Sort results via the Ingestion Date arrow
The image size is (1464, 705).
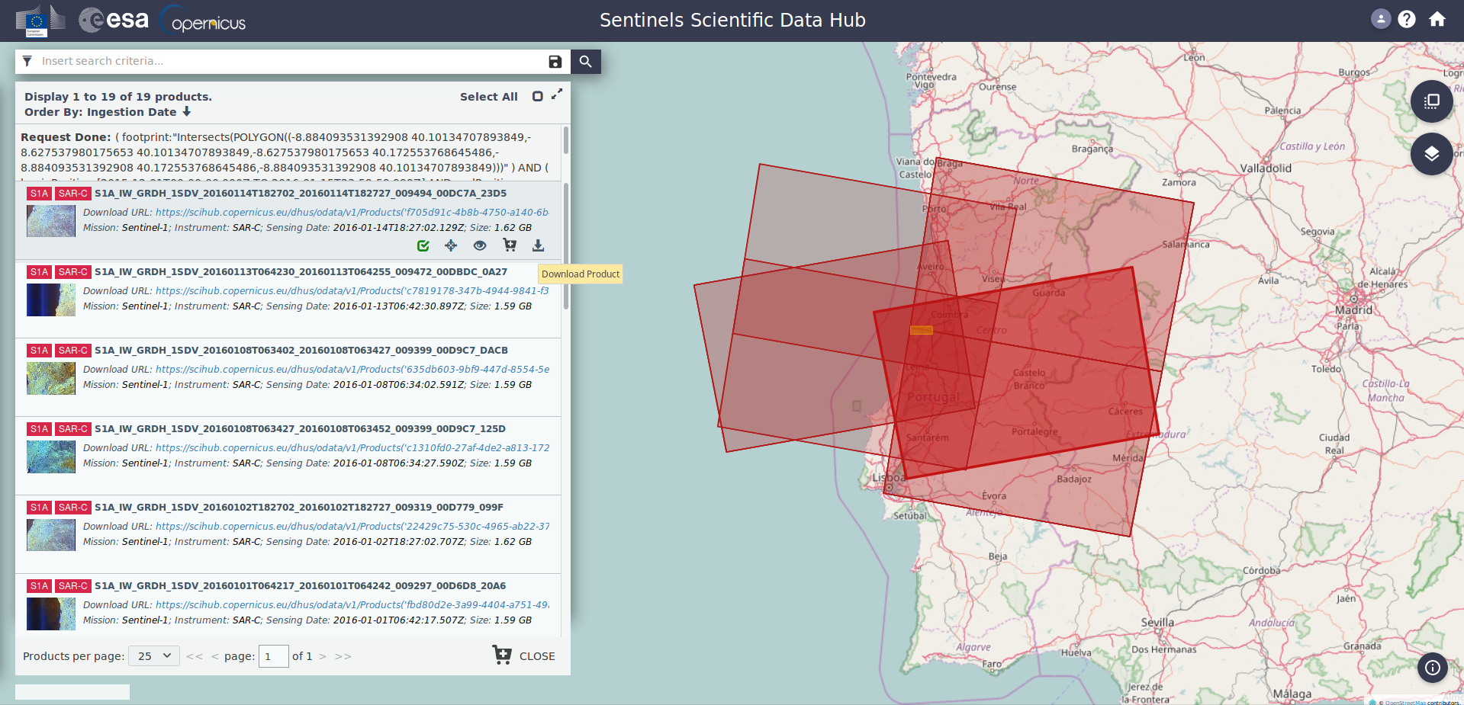click(187, 111)
